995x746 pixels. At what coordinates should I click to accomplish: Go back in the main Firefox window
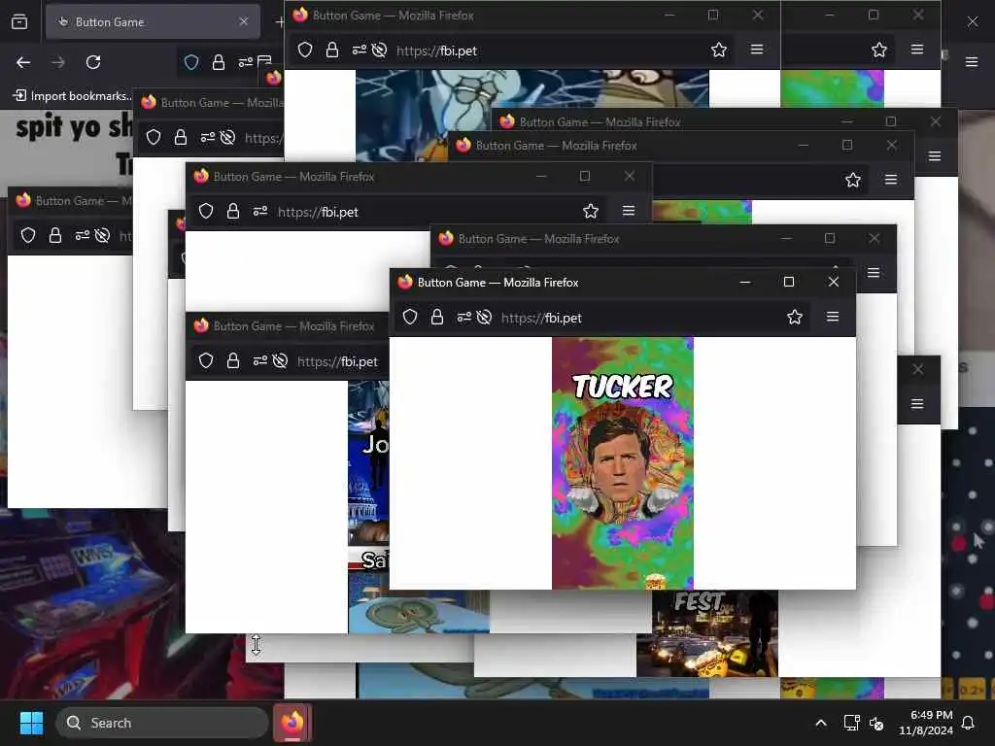click(x=23, y=62)
